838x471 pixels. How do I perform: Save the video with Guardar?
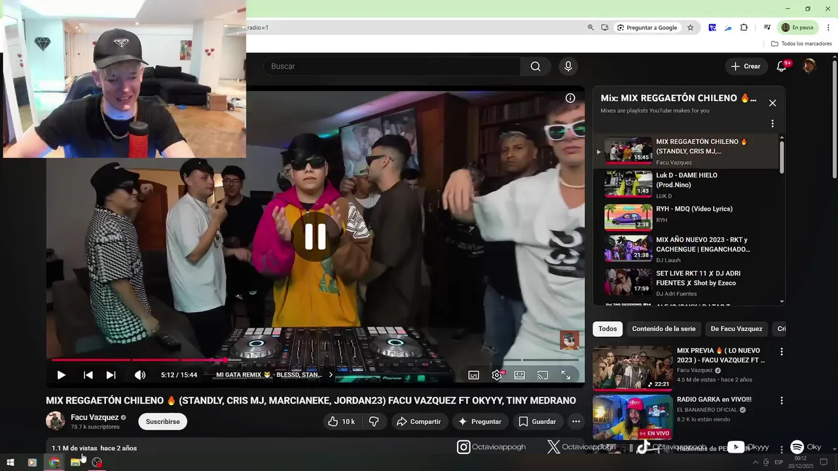tap(537, 421)
